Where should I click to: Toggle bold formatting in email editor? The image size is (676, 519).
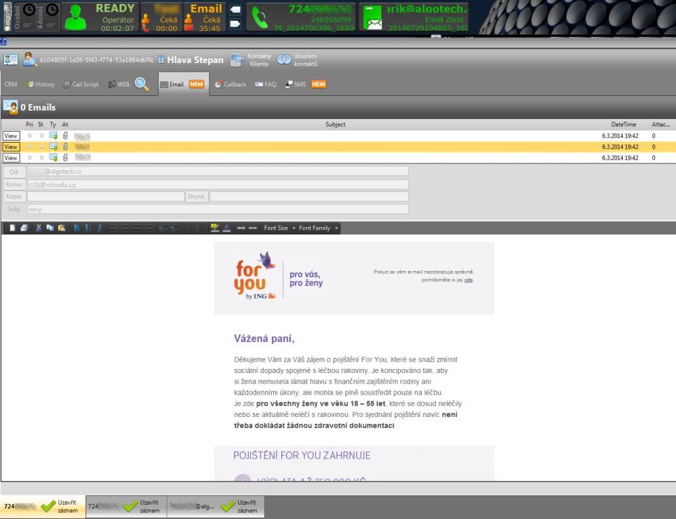(76, 228)
